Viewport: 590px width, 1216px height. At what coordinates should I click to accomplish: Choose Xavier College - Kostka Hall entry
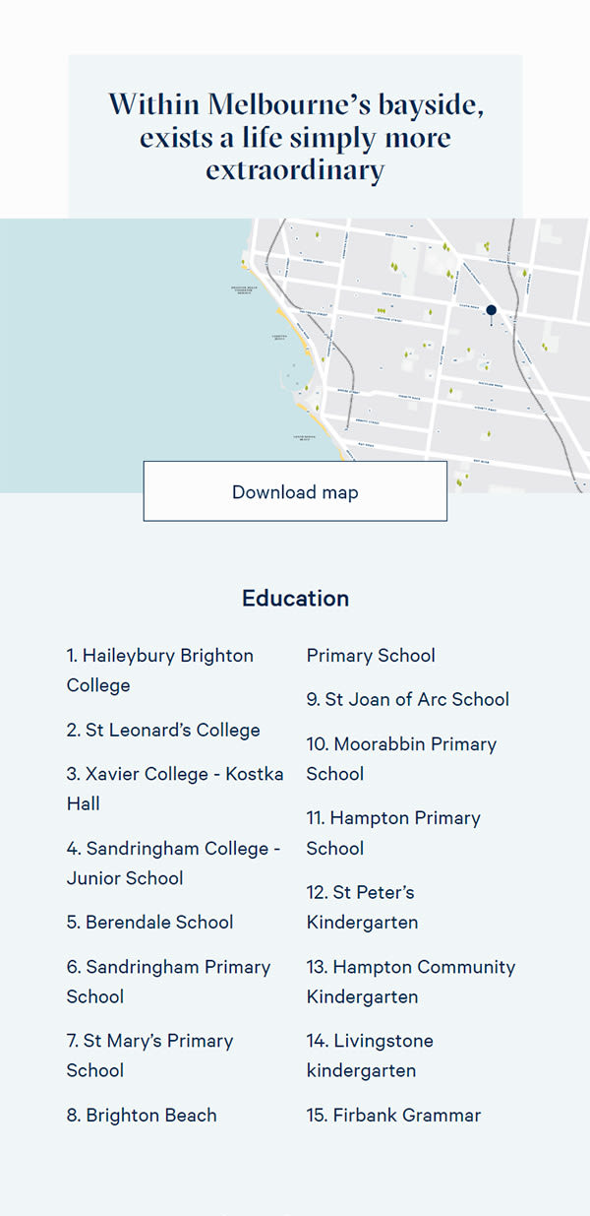tap(175, 789)
